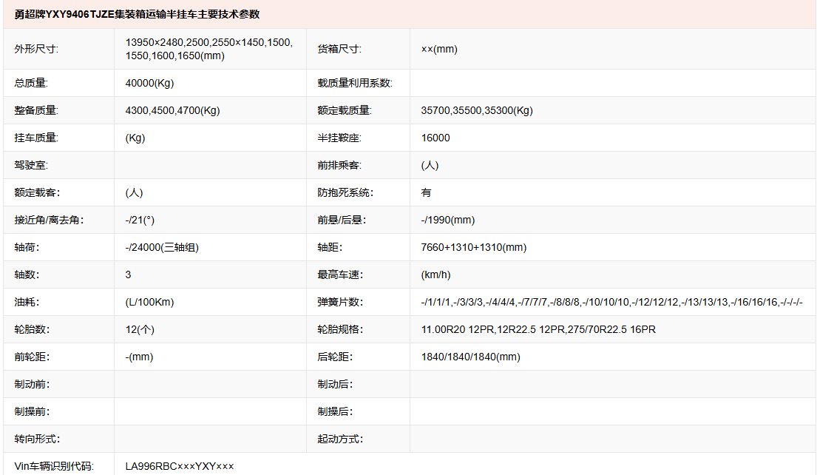Screen dimensions: 817x475
Task: Select the 额定载客 label
Action: pos(37,192)
